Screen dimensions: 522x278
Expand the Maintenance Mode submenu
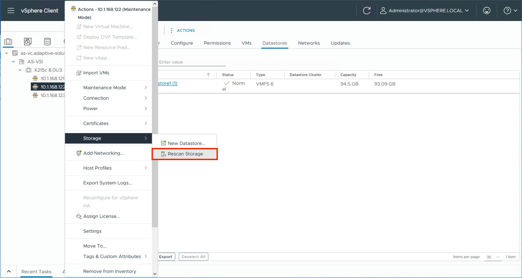(x=108, y=87)
